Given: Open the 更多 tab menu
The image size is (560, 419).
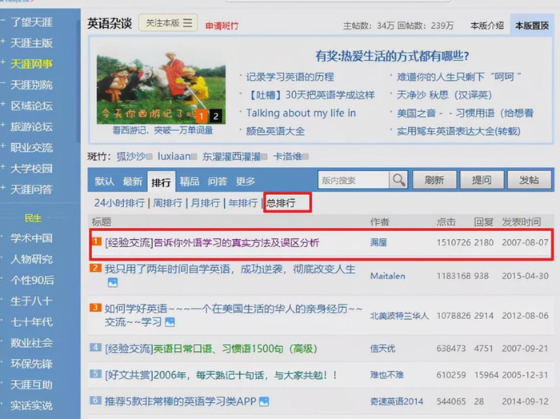Looking at the screenshot, I should click(x=246, y=182).
